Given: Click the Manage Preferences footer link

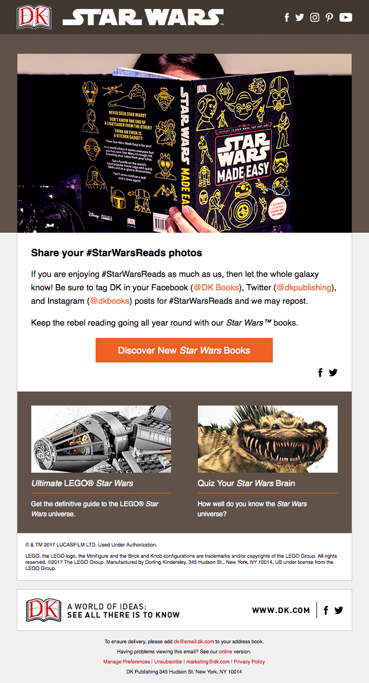Looking at the screenshot, I should 127,662.
